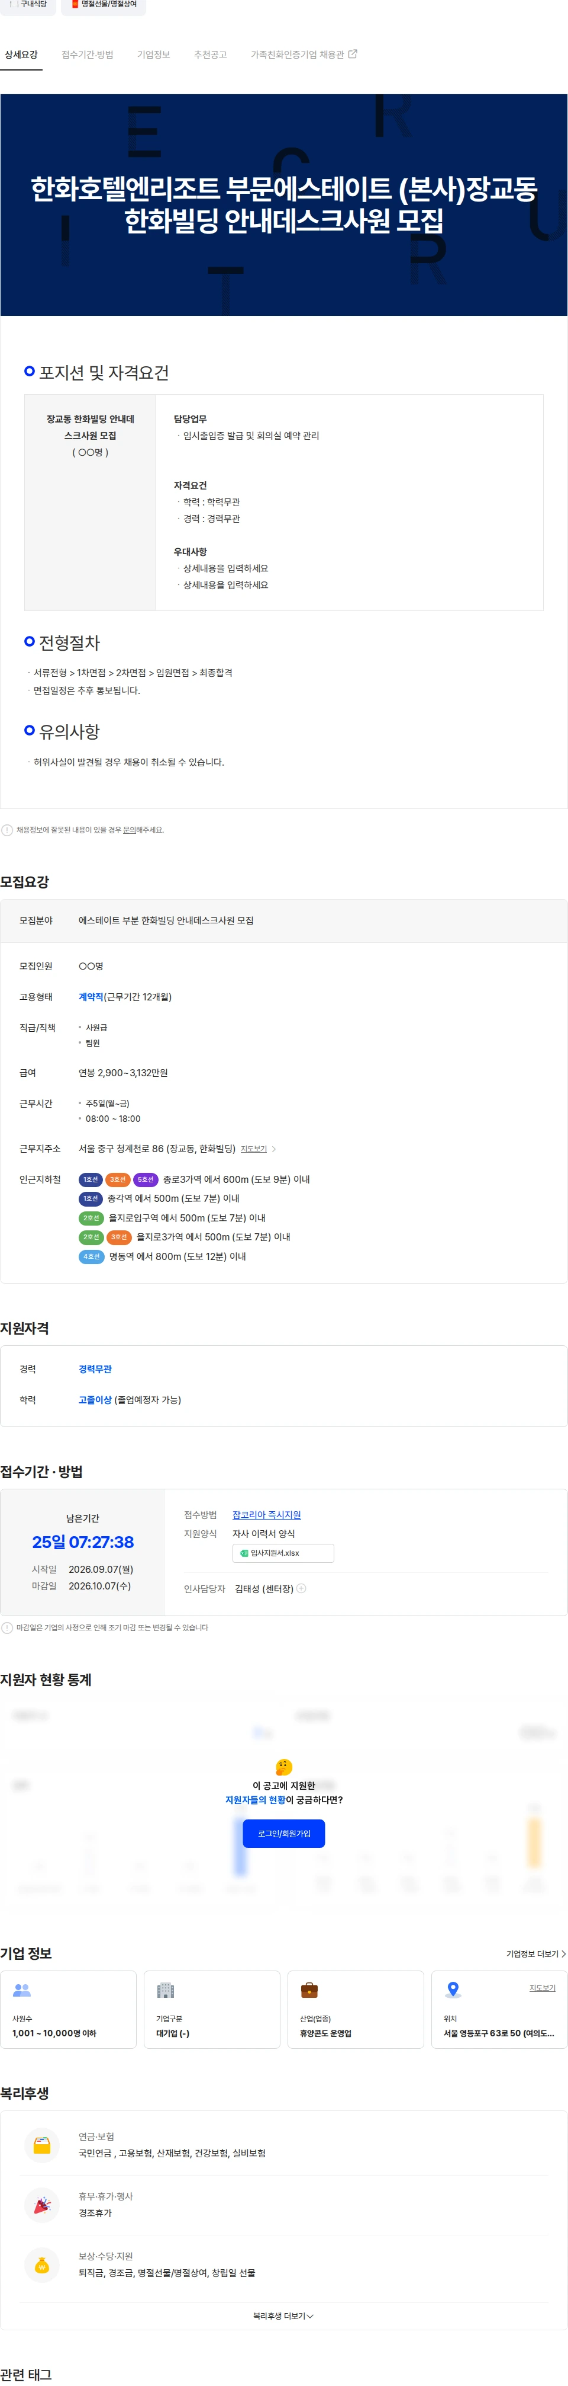This screenshot has height=2386, width=568.
Task: Click the 명절선물/명절상여 benefit tag
Action: click(x=104, y=5)
